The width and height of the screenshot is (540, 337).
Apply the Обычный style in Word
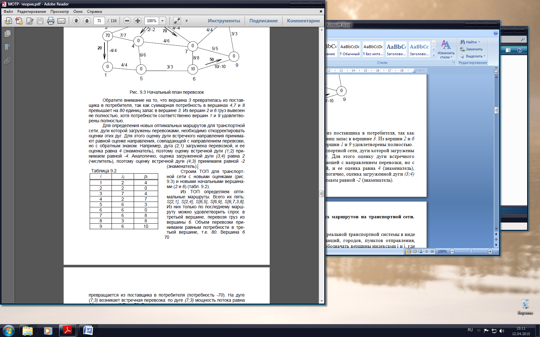pyautogui.click(x=350, y=49)
